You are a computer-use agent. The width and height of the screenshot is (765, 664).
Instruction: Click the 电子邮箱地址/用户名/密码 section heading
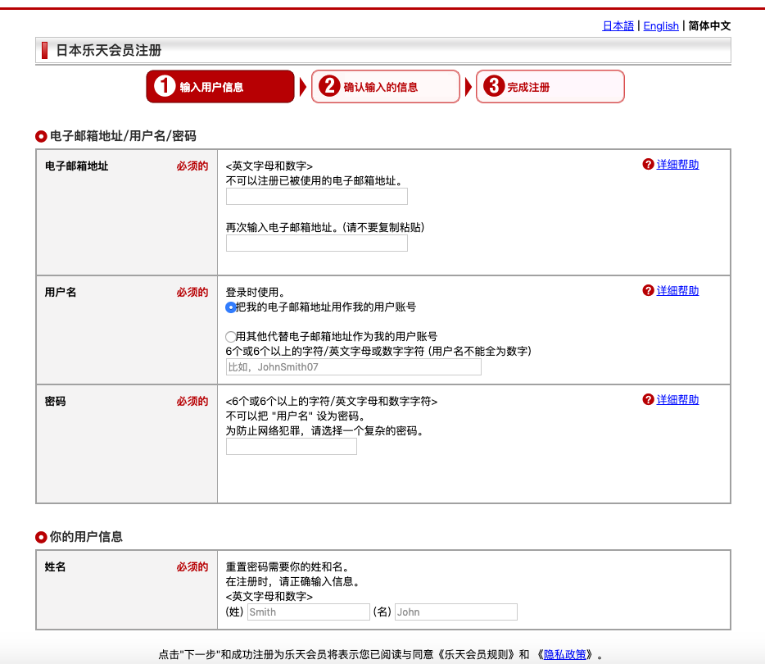[x=123, y=136]
